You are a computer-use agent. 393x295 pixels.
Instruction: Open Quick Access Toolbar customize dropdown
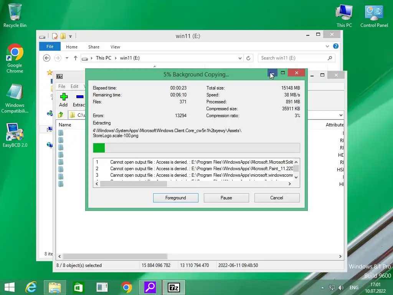(x=71, y=36)
